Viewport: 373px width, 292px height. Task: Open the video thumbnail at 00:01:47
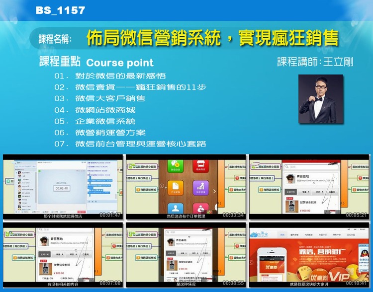(x=63, y=186)
